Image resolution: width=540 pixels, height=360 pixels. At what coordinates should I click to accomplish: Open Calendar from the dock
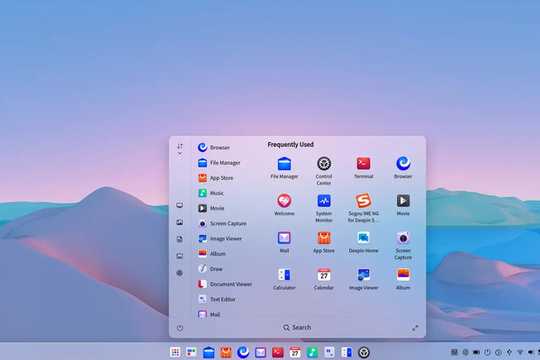[x=295, y=352]
